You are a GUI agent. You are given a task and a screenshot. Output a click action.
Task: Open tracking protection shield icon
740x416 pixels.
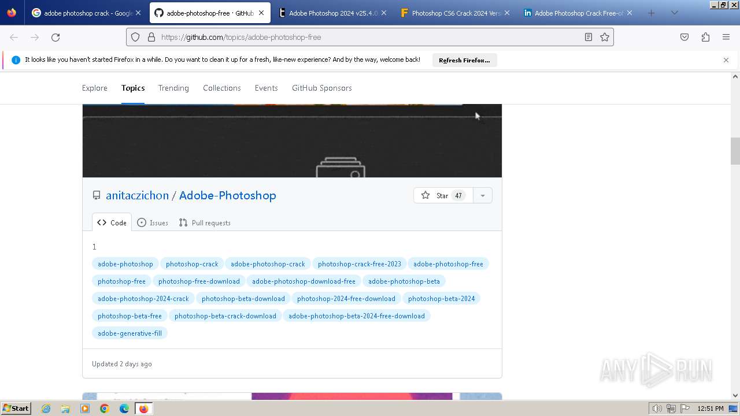tap(135, 37)
